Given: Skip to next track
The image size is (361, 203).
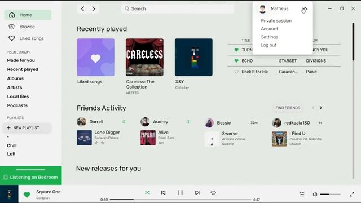Looking at the screenshot, I should coord(197,192).
